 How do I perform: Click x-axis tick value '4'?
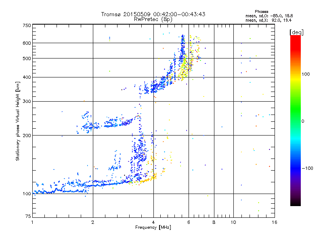153,222
